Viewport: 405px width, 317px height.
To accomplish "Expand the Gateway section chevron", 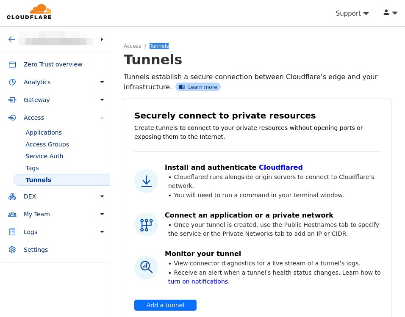I will pyautogui.click(x=102, y=100).
